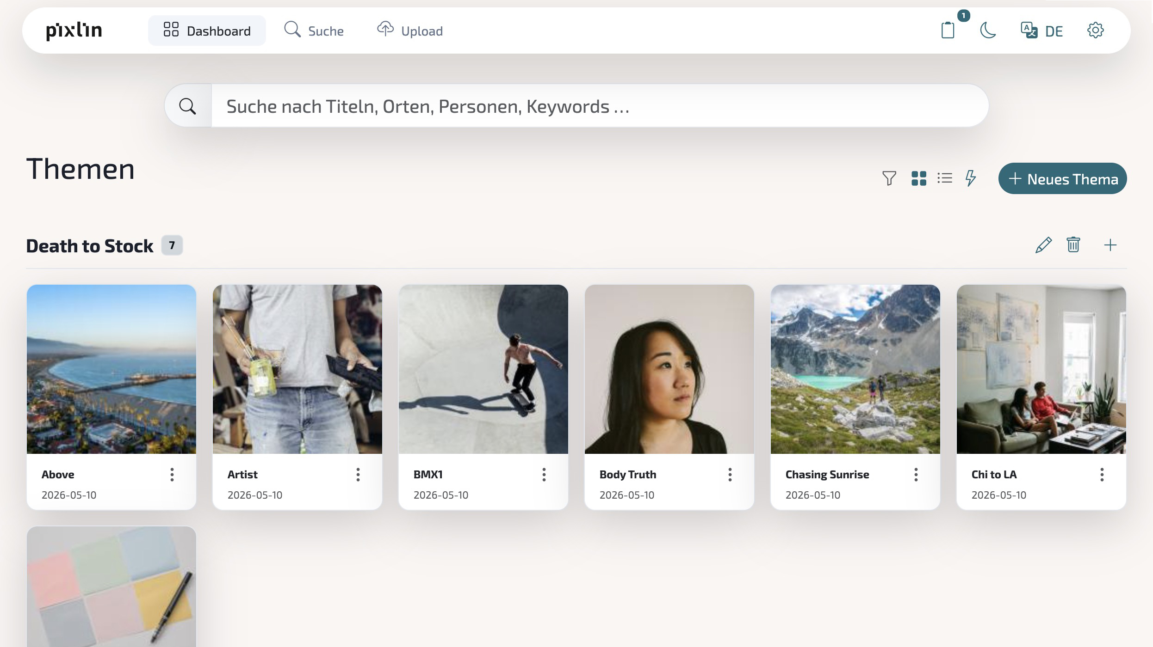Open the three-dot menu for BMX1
1153x647 pixels.
(544, 475)
